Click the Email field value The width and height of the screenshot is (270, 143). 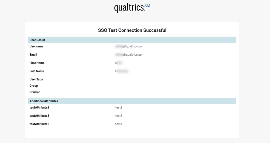(130, 55)
